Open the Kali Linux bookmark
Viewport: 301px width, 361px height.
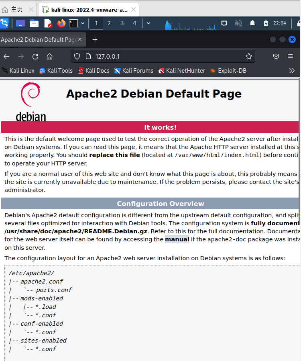pos(18,71)
